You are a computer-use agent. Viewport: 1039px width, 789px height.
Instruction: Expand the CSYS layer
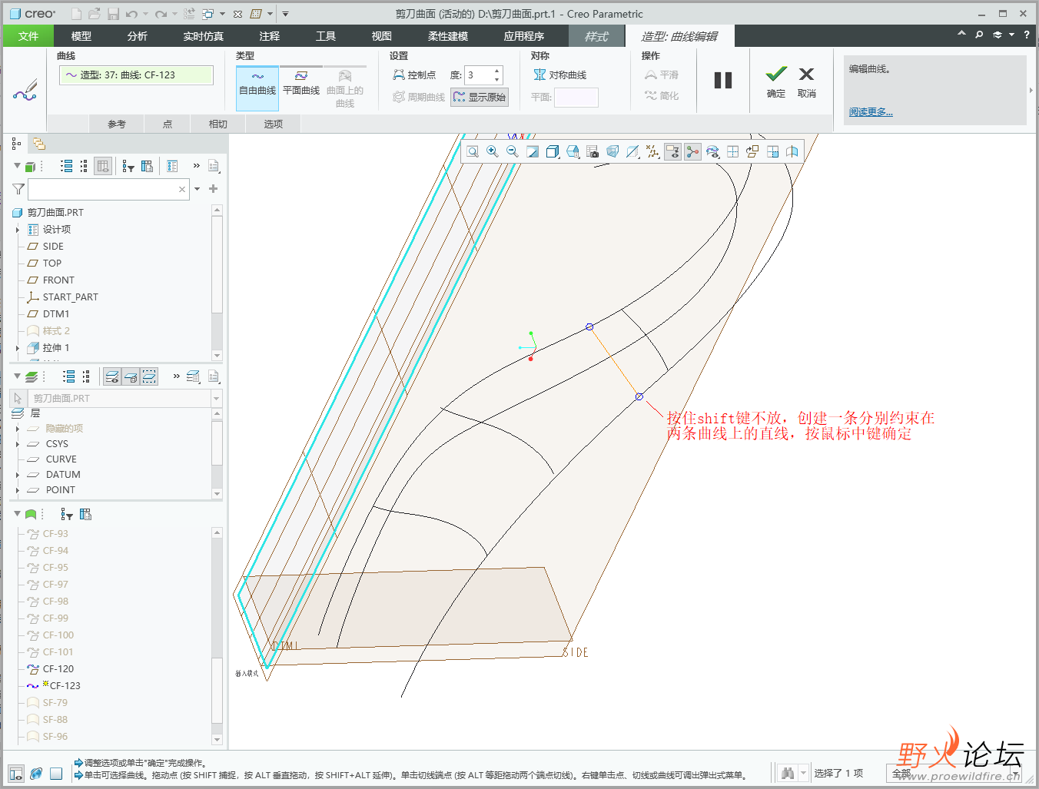point(18,444)
